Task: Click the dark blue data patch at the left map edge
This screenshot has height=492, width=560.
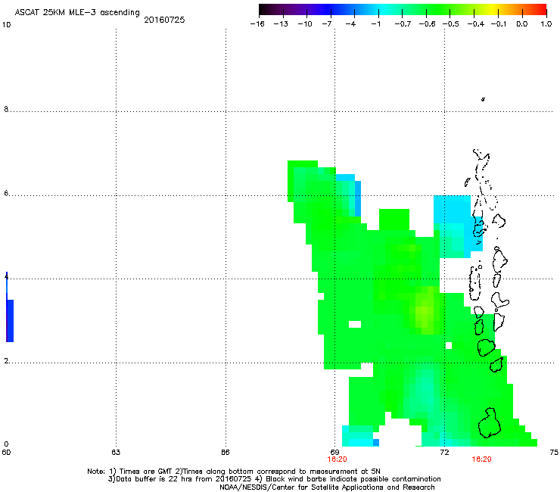Action: [10, 320]
